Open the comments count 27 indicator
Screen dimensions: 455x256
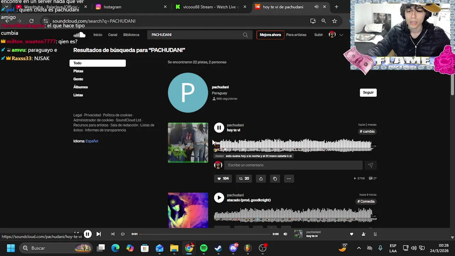[373, 178]
